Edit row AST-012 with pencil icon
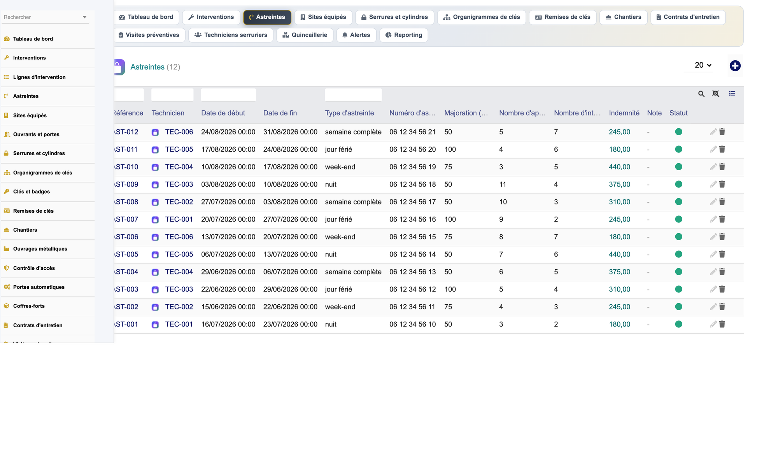The image size is (757, 468). click(x=713, y=132)
